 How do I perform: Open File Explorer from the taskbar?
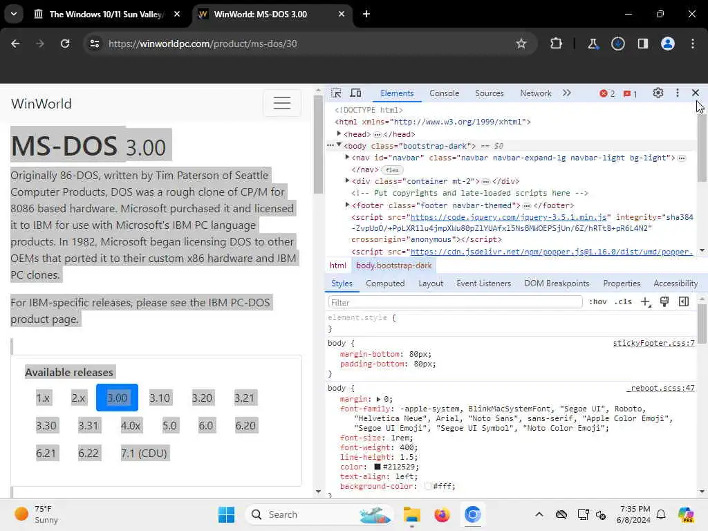click(412, 514)
